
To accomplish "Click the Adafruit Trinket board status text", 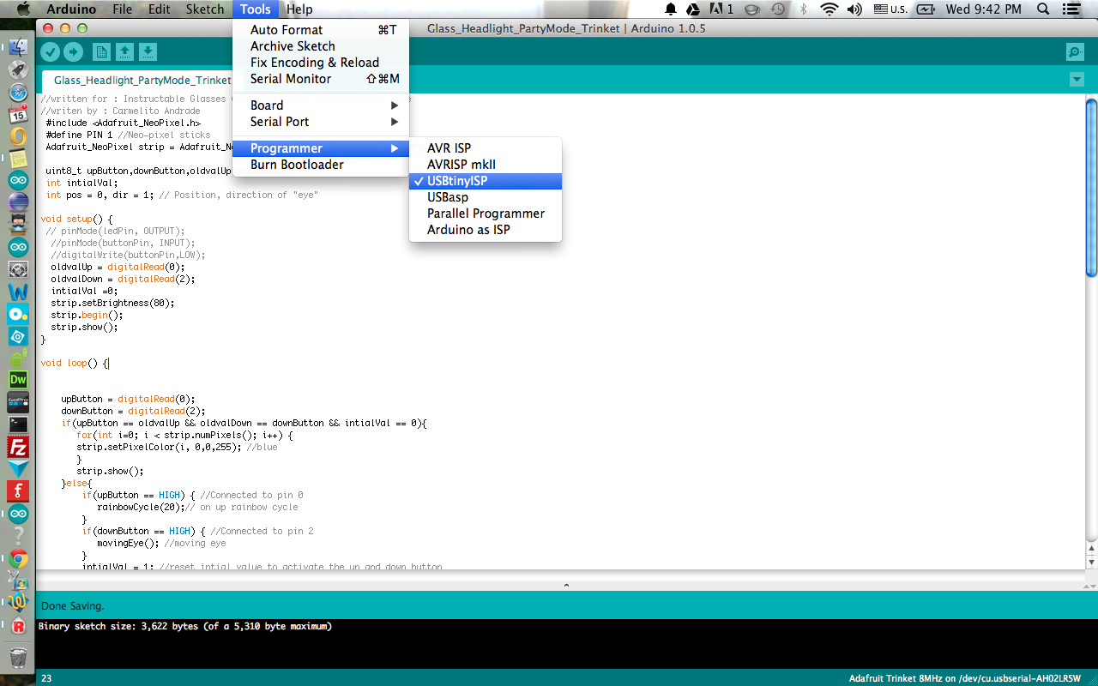I will pyautogui.click(x=965, y=678).
